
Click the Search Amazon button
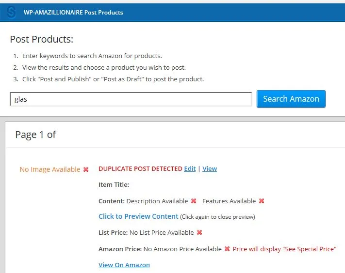click(x=291, y=99)
